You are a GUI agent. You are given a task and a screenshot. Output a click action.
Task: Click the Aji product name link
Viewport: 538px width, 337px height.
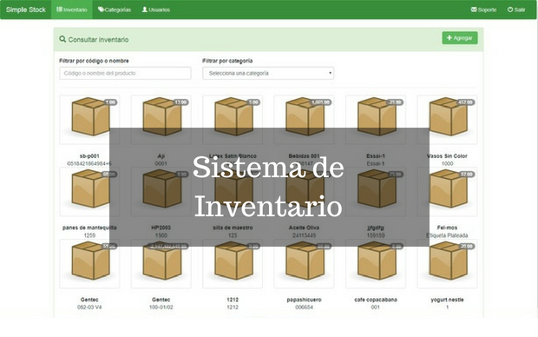pos(161,156)
